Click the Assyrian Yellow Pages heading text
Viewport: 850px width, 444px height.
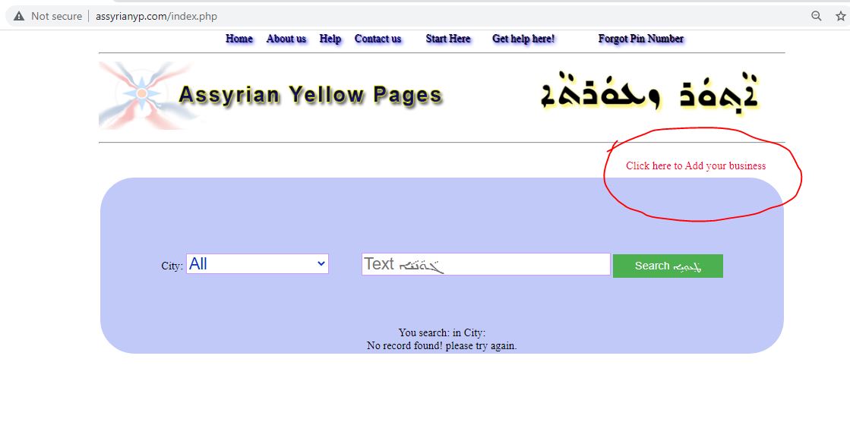(x=310, y=96)
